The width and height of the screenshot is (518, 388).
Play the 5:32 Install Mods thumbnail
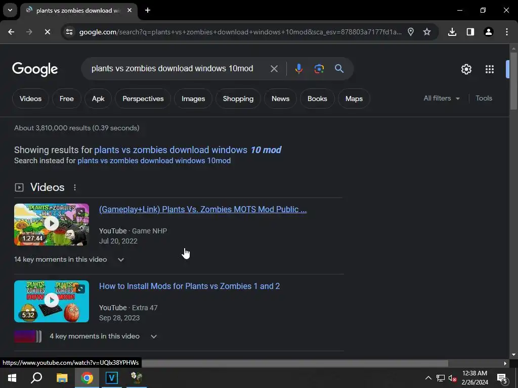(x=52, y=301)
